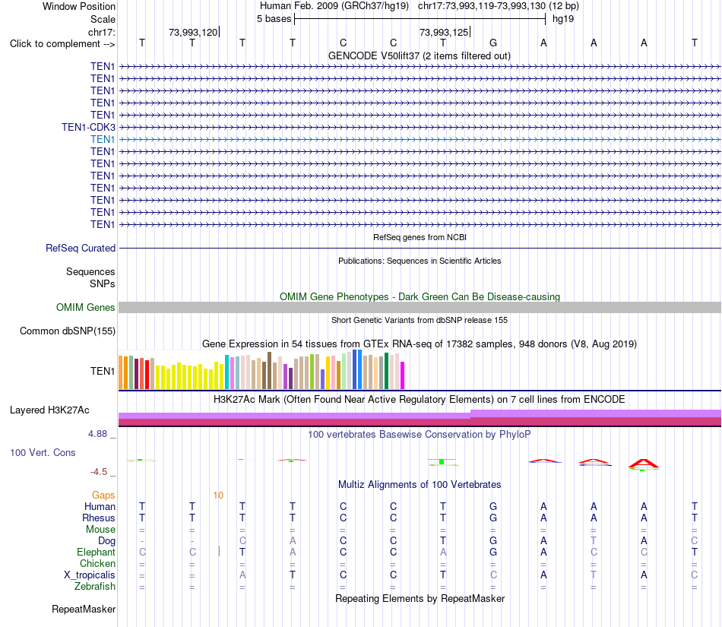The height and width of the screenshot is (627, 722).
Task: Open the GENCODE V50lift37 track title
Action: (420, 55)
